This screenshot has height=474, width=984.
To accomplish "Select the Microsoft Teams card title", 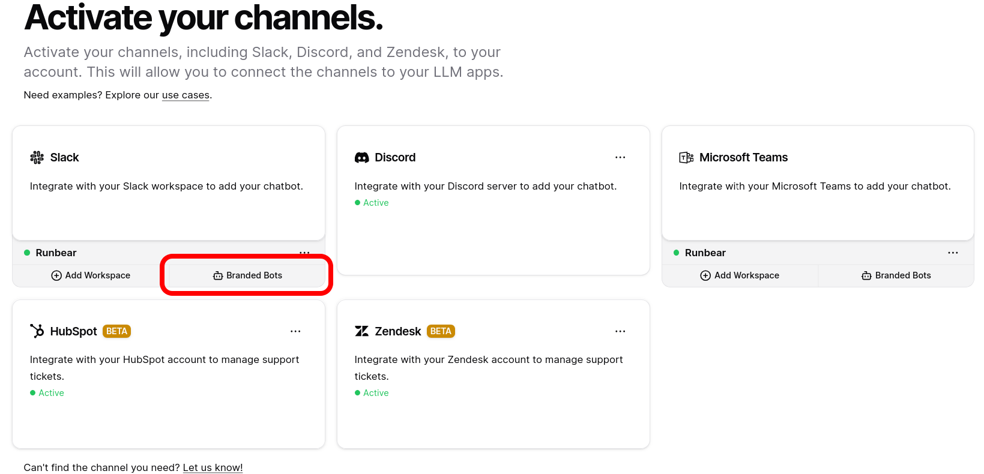I will [x=743, y=157].
